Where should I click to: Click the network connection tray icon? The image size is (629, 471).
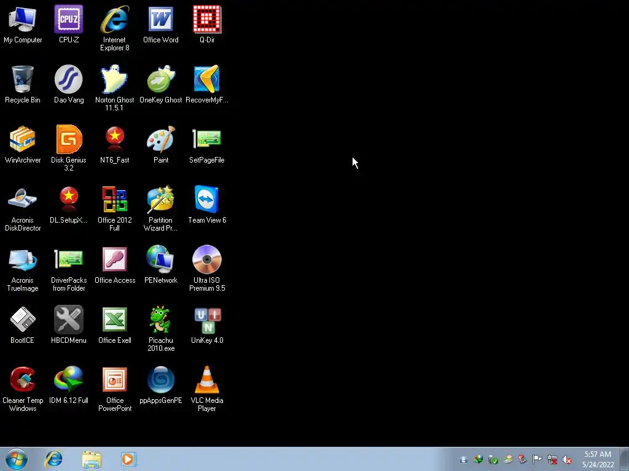pyautogui.click(x=552, y=460)
